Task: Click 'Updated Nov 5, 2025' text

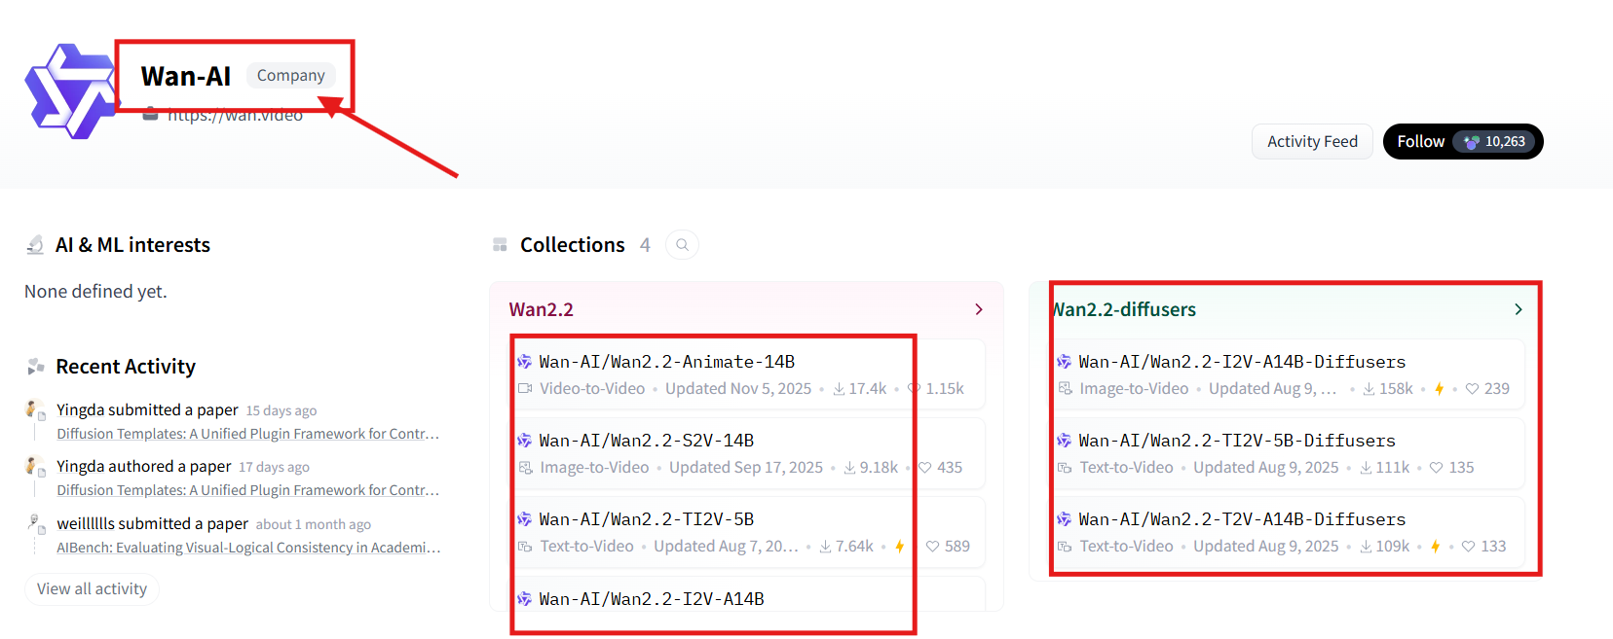Action: coord(738,389)
